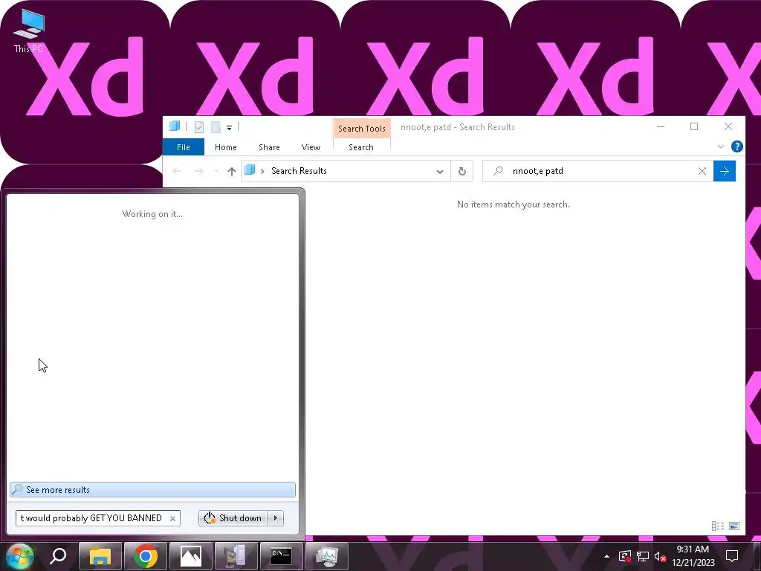Screen dimensions: 761x571
Task: Go up one folder level
Action: [x=232, y=171]
